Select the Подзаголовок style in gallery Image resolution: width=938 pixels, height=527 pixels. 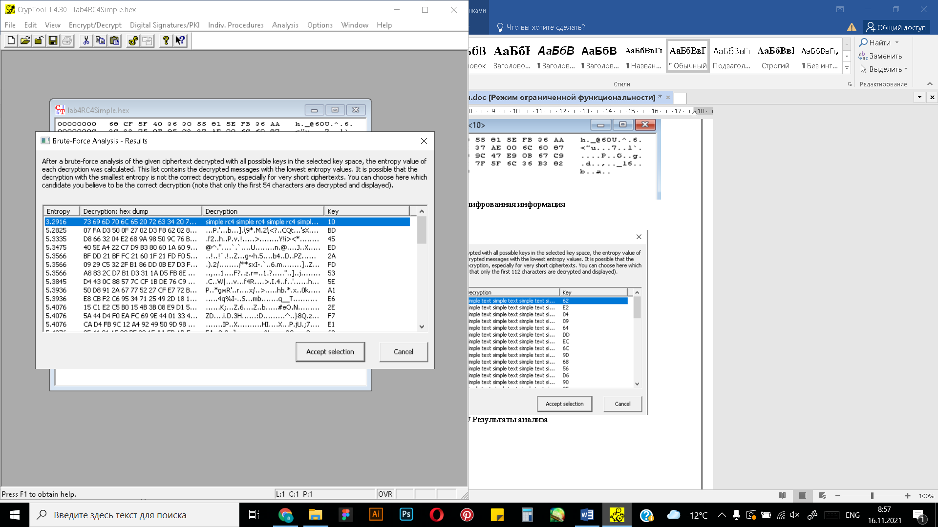click(731, 56)
